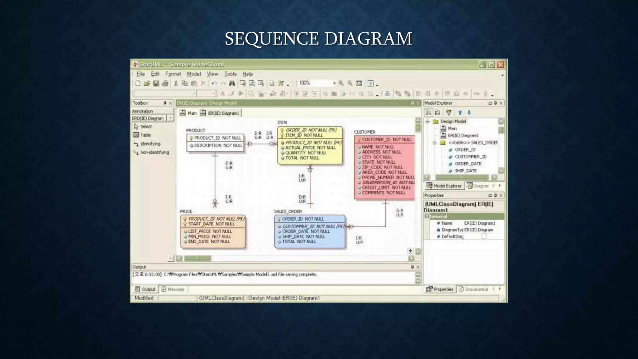The image size is (638, 359).
Task: Open the zoom percentage dropdown
Action: 334,83
